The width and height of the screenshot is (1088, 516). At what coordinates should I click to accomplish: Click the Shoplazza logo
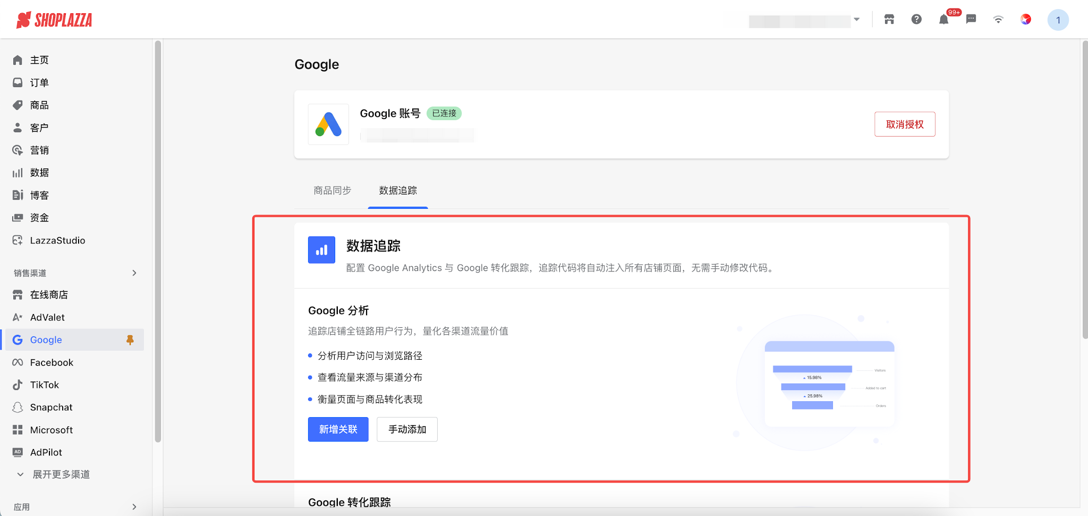tap(54, 20)
